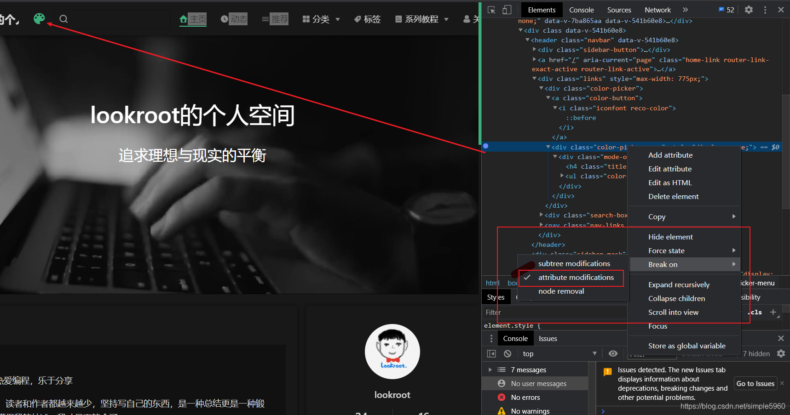Collapse the color-button anchor node
The image size is (790, 415).
548,98
